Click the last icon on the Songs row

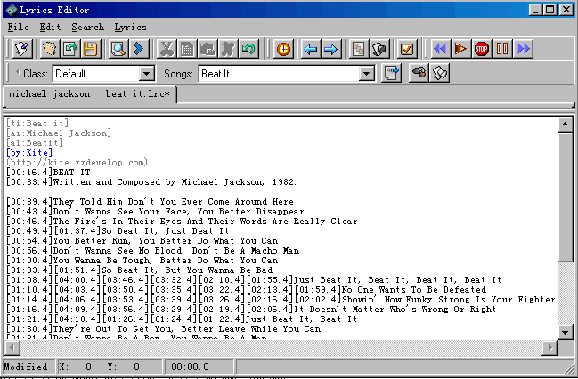tap(440, 73)
